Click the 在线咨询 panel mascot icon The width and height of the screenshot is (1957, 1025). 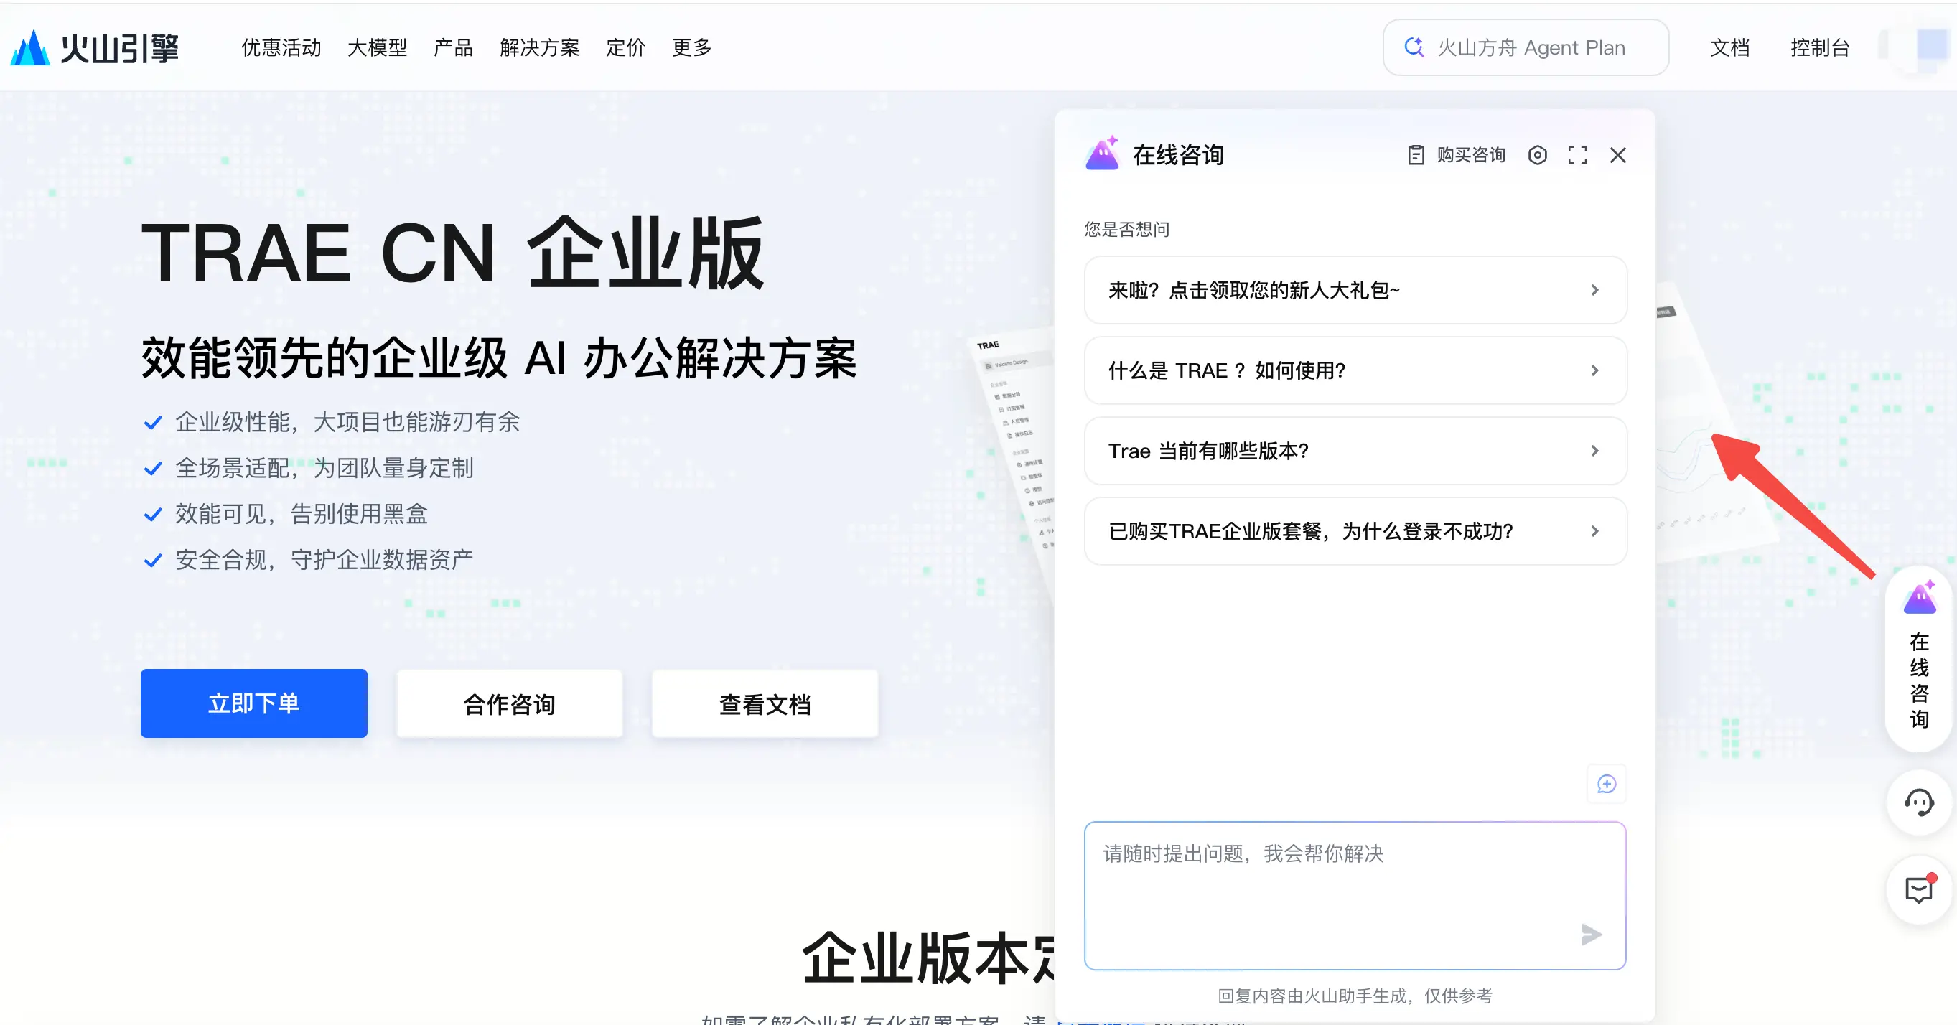click(x=1102, y=153)
